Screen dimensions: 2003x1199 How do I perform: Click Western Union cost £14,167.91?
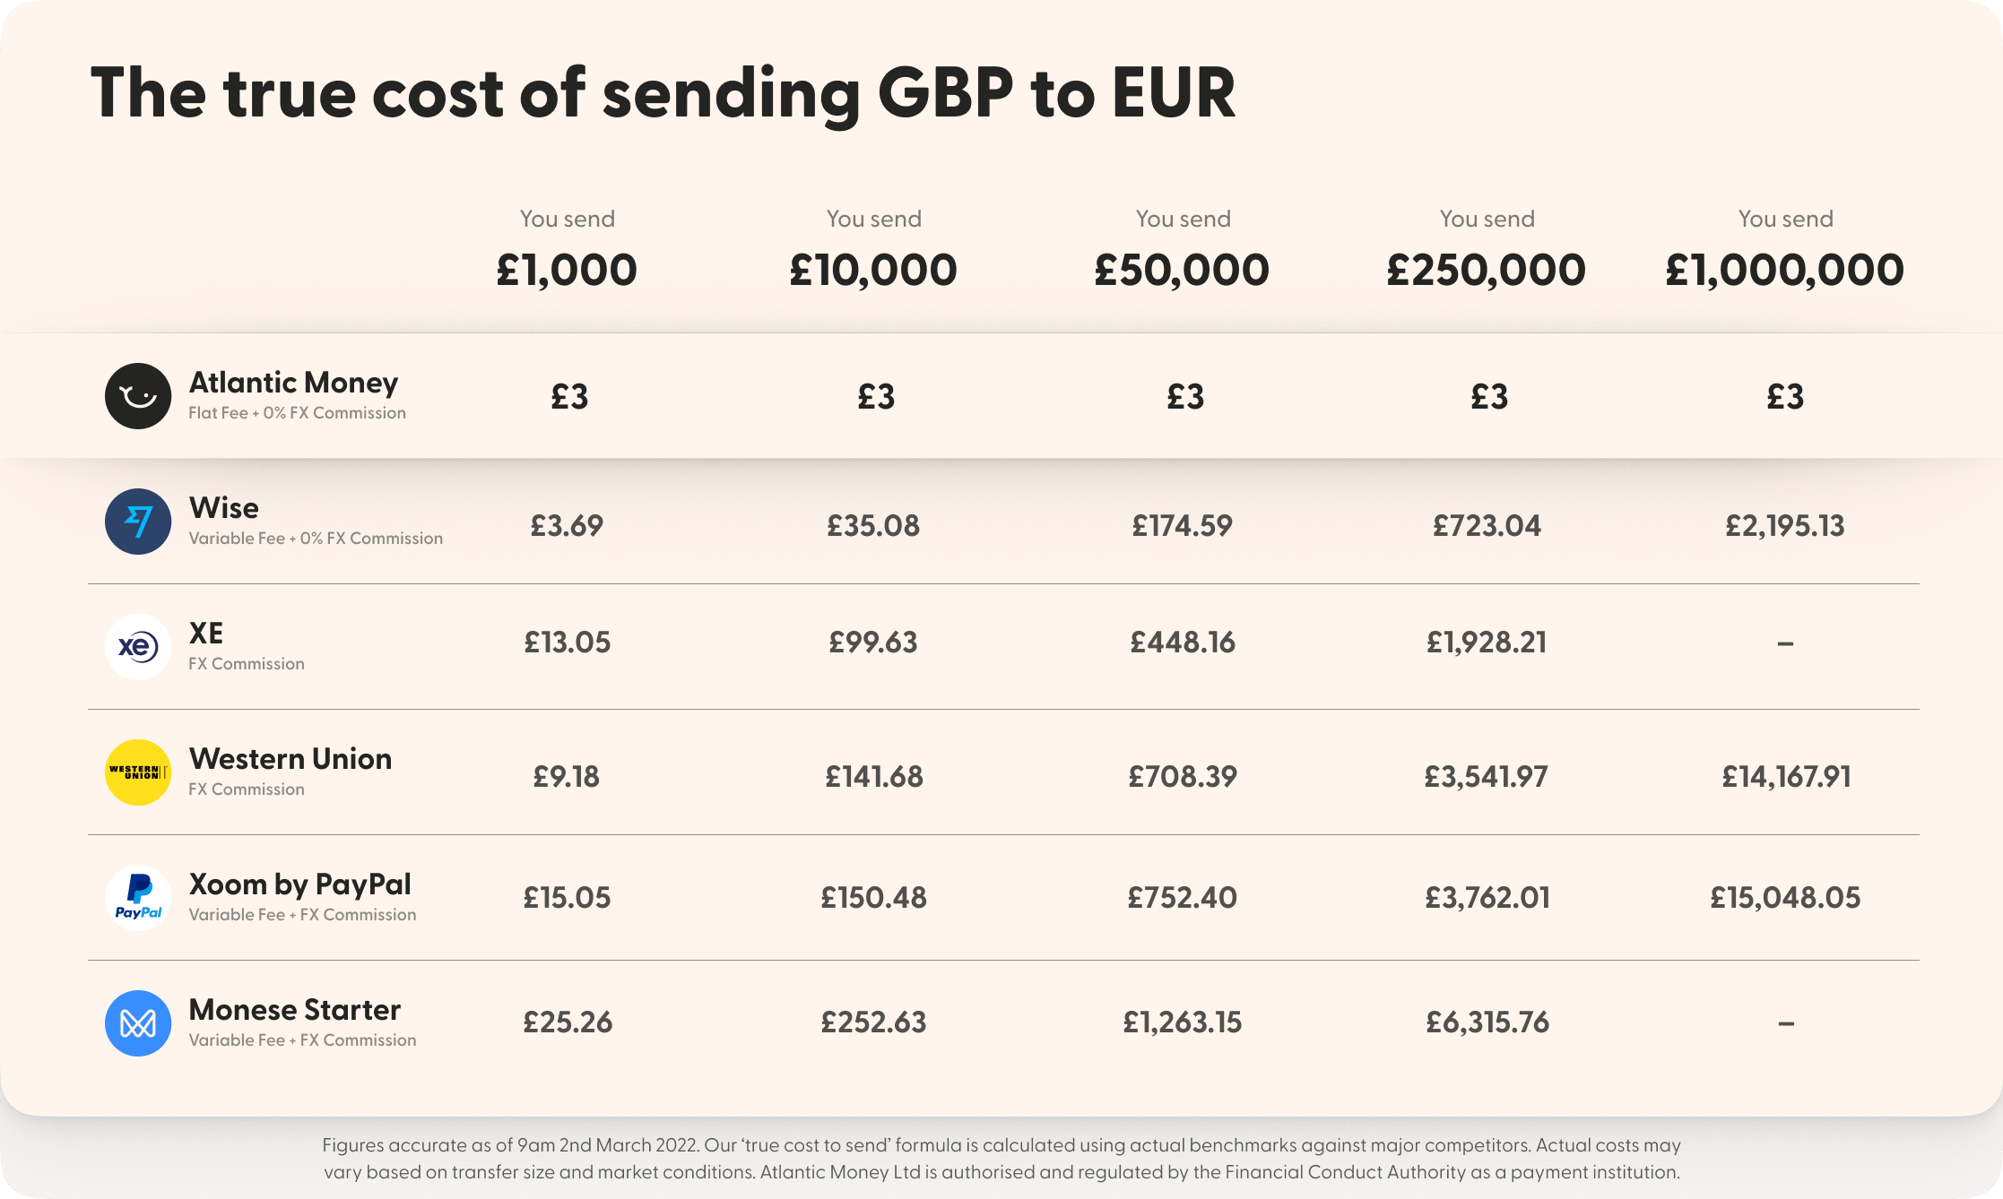tap(1786, 776)
